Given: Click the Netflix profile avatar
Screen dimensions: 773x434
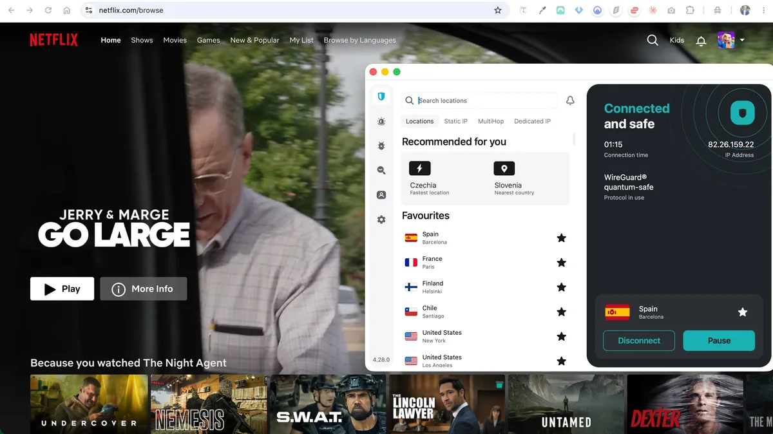Looking at the screenshot, I should (x=726, y=40).
